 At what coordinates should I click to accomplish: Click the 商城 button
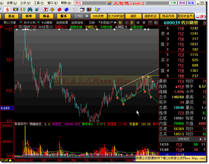pyautogui.click(x=182, y=3)
